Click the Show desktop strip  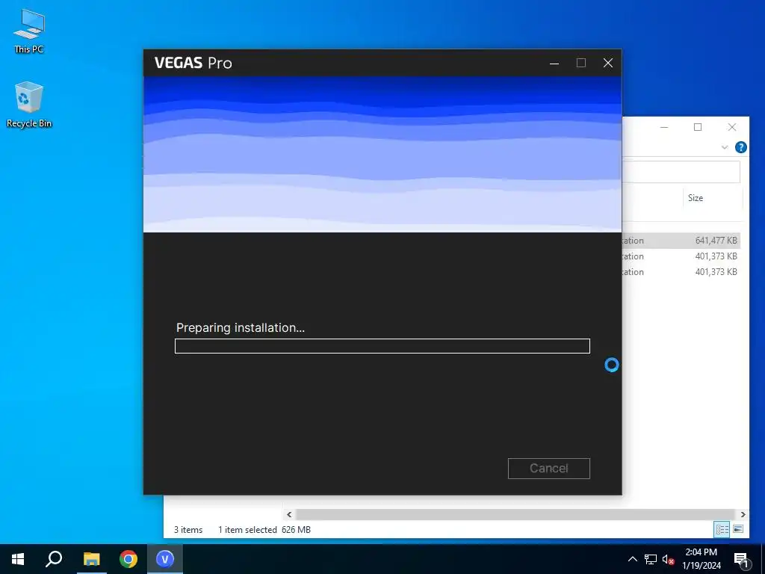763,559
